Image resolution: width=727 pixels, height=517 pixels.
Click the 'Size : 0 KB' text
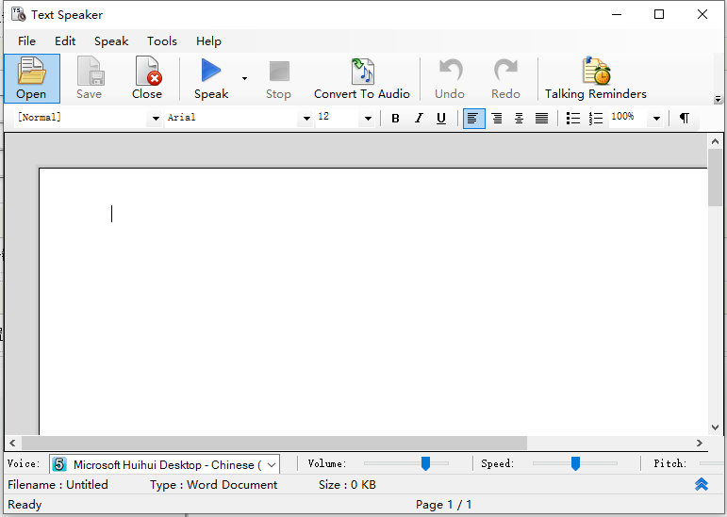[x=347, y=485]
